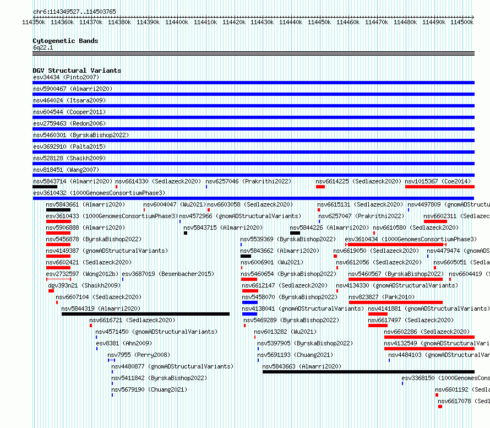This screenshot has height=428, width=490.
Task: Click nsv6607104 (Sedlazeck2020) label
Action: 99,297
